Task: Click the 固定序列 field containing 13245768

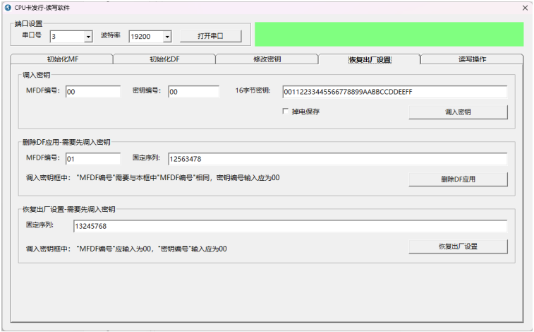Action: pyautogui.click(x=289, y=226)
